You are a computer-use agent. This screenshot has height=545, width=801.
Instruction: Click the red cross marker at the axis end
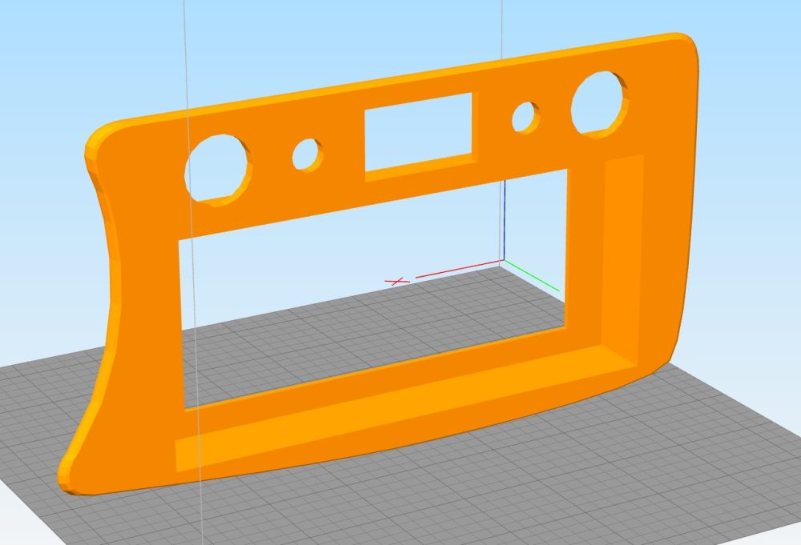pyautogui.click(x=396, y=282)
